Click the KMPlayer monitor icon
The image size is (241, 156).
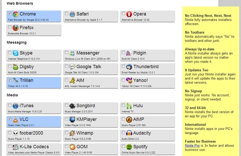point(72,120)
